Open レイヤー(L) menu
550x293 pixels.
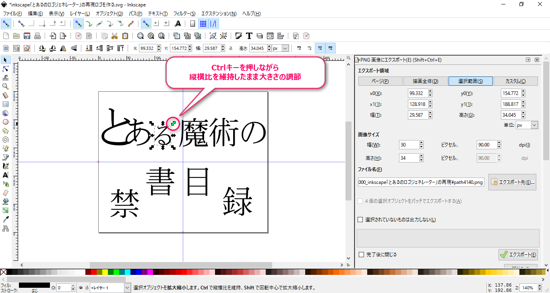[x=80, y=14]
